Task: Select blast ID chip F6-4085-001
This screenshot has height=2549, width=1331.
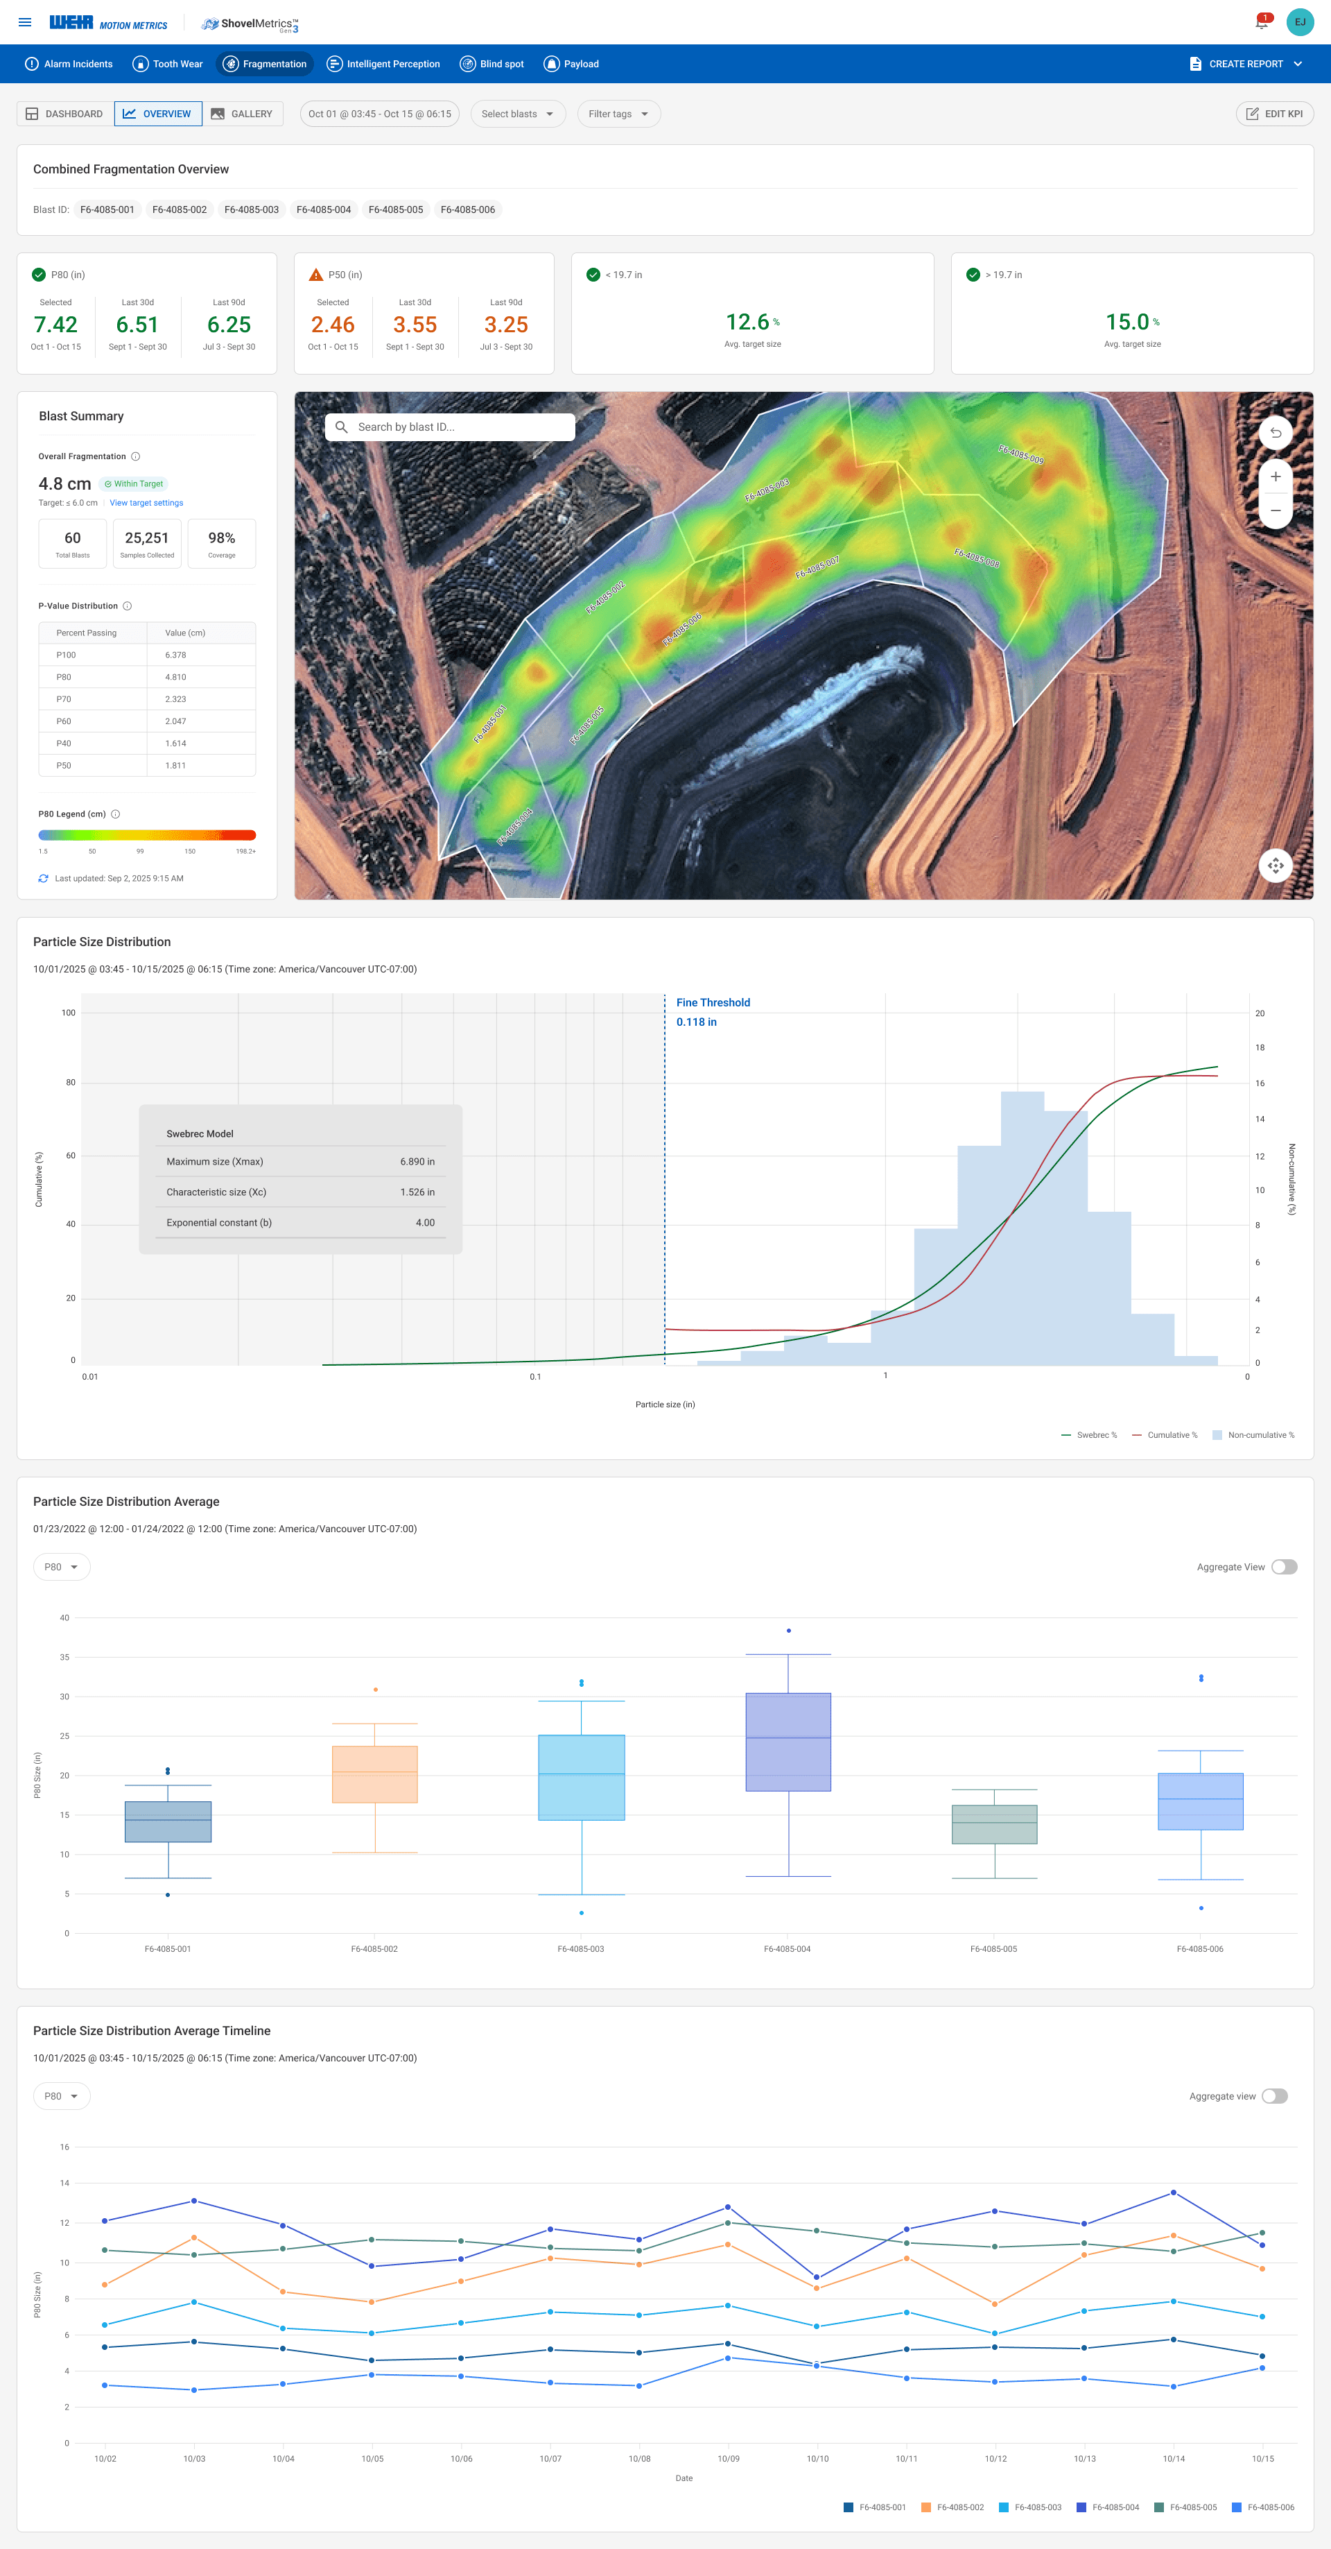Action: (107, 209)
